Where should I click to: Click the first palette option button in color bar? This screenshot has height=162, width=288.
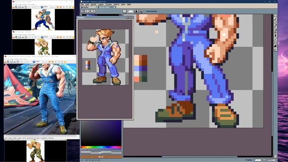tap(82, 11)
